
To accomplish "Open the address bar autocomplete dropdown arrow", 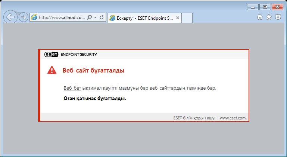I will [95, 17].
